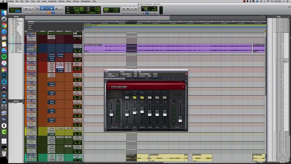
Task: Select the long purple audio clip
Action: (x=168, y=48)
